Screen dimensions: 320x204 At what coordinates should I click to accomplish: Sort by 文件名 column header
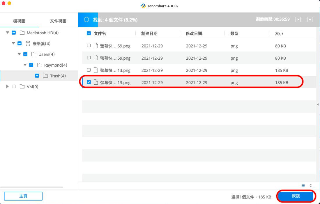pyautogui.click(x=100, y=33)
